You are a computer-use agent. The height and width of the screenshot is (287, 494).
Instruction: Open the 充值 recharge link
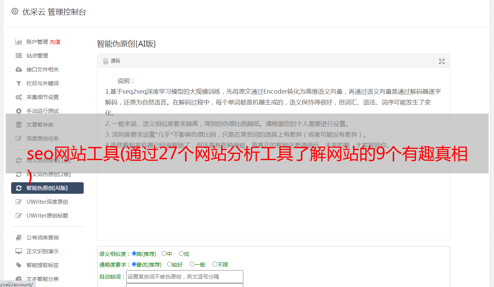click(x=55, y=42)
